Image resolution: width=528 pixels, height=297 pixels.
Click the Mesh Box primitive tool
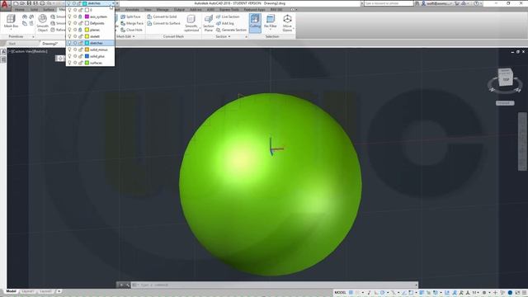(11, 22)
